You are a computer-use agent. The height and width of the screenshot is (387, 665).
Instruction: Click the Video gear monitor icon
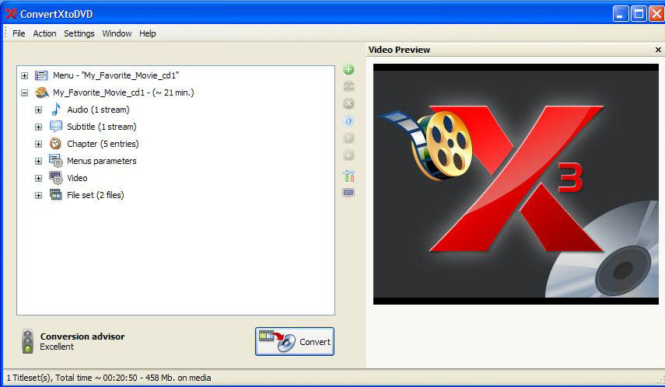pyautogui.click(x=56, y=178)
